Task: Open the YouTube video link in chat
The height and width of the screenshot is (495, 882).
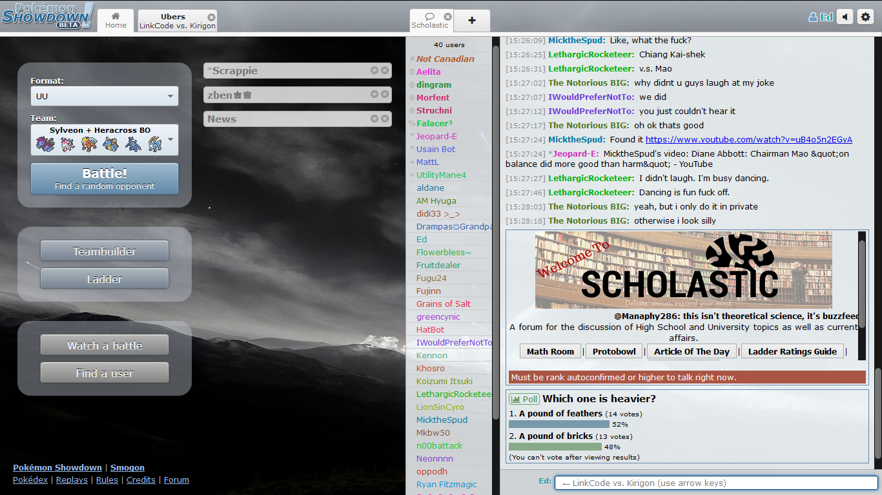Action: pyautogui.click(x=748, y=139)
